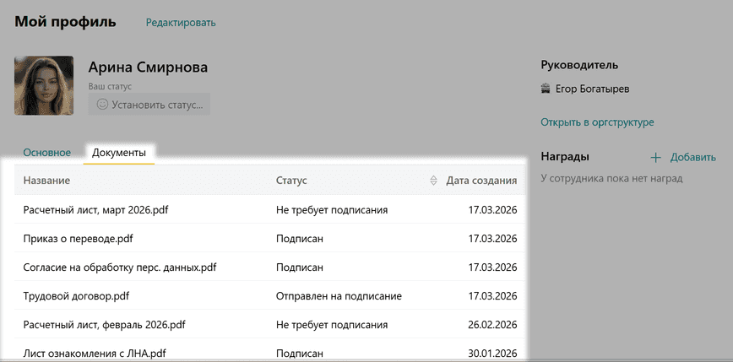The image size is (733, 362).
Task: Click the smiley icon in status button
Action: tap(102, 105)
